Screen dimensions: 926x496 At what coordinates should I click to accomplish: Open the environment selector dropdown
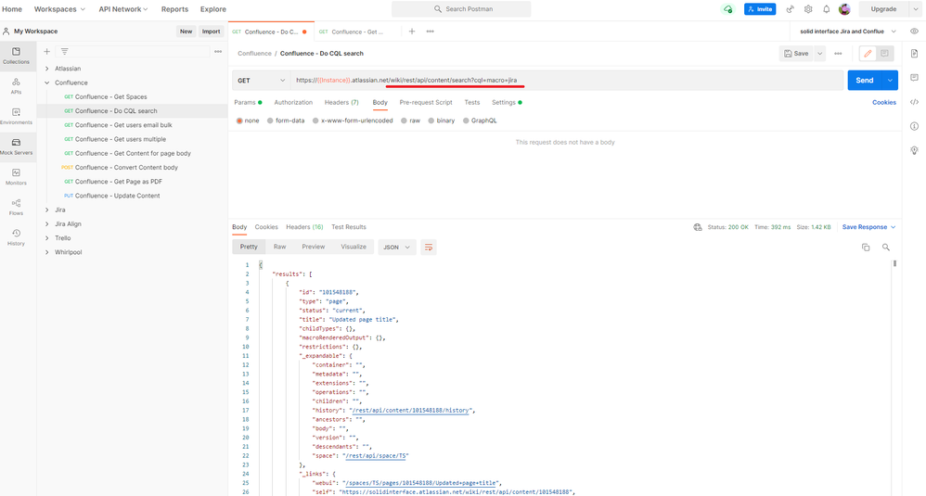click(847, 32)
